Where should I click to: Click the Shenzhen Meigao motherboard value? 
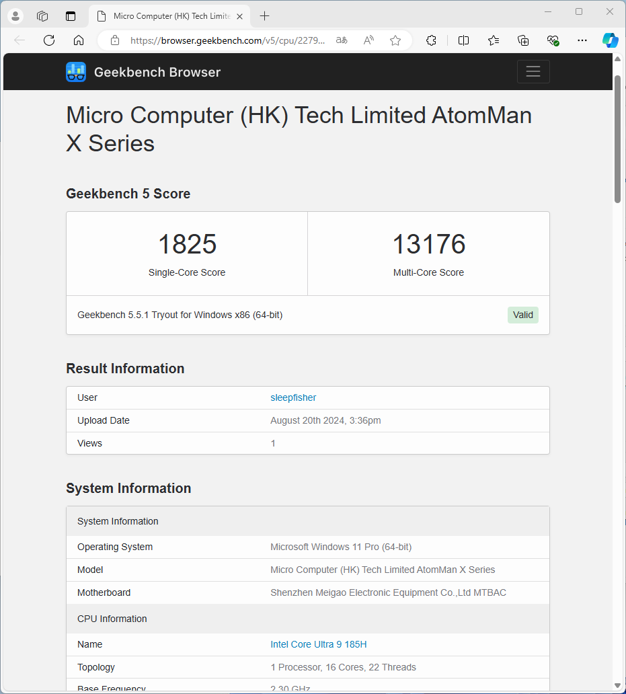[x=388, y=592]
